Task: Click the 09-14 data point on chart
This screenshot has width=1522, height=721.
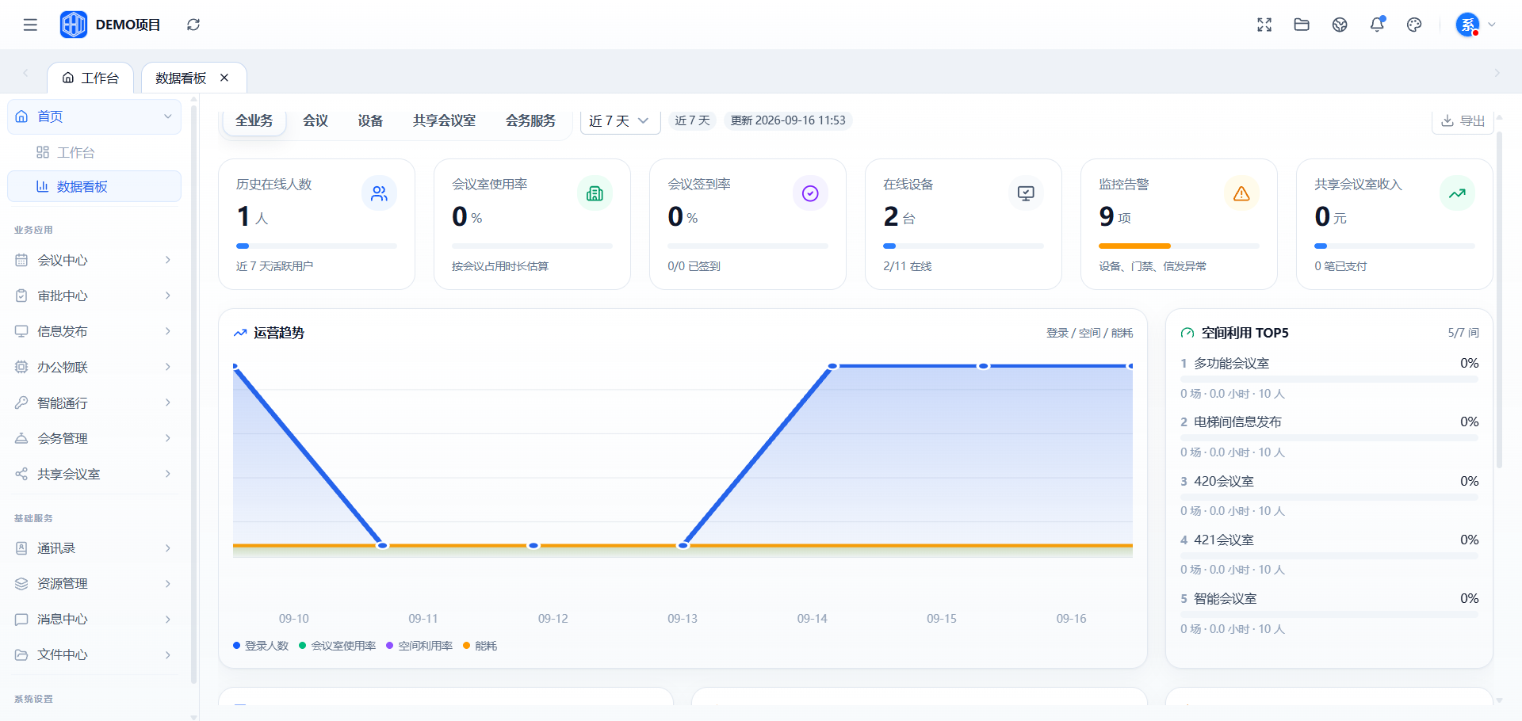Action: coord(832,366)
